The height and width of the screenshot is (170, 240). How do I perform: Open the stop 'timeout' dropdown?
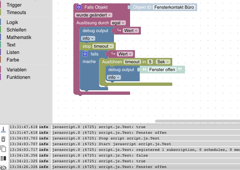click(x=103, y=46)
